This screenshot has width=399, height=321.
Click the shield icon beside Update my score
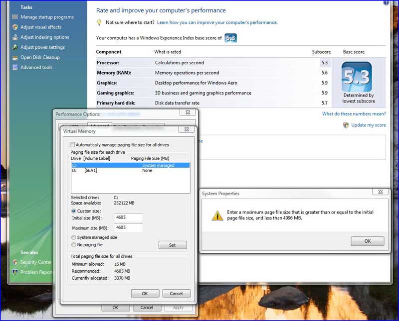tap(346, 125)
